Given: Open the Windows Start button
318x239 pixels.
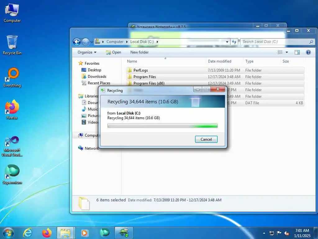Looking at the screenshot, I should 8,233.
